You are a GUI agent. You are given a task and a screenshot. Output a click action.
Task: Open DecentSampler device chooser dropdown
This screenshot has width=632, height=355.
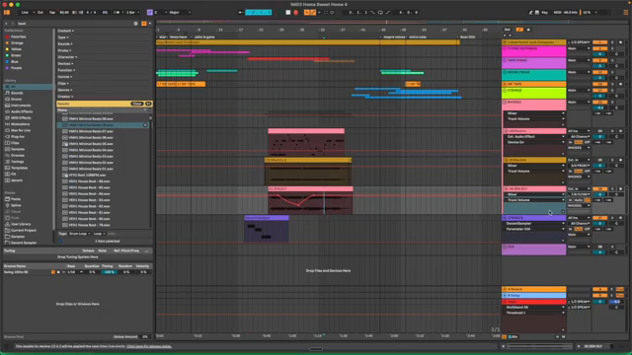[535, 224]
